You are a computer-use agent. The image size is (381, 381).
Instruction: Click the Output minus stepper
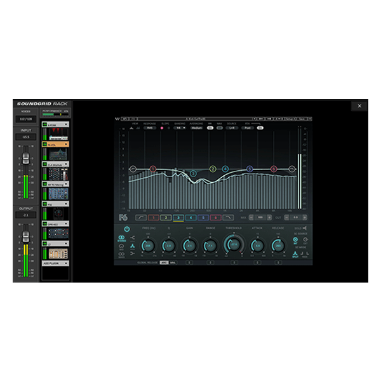pyautogui.click(x=286, y=218)
